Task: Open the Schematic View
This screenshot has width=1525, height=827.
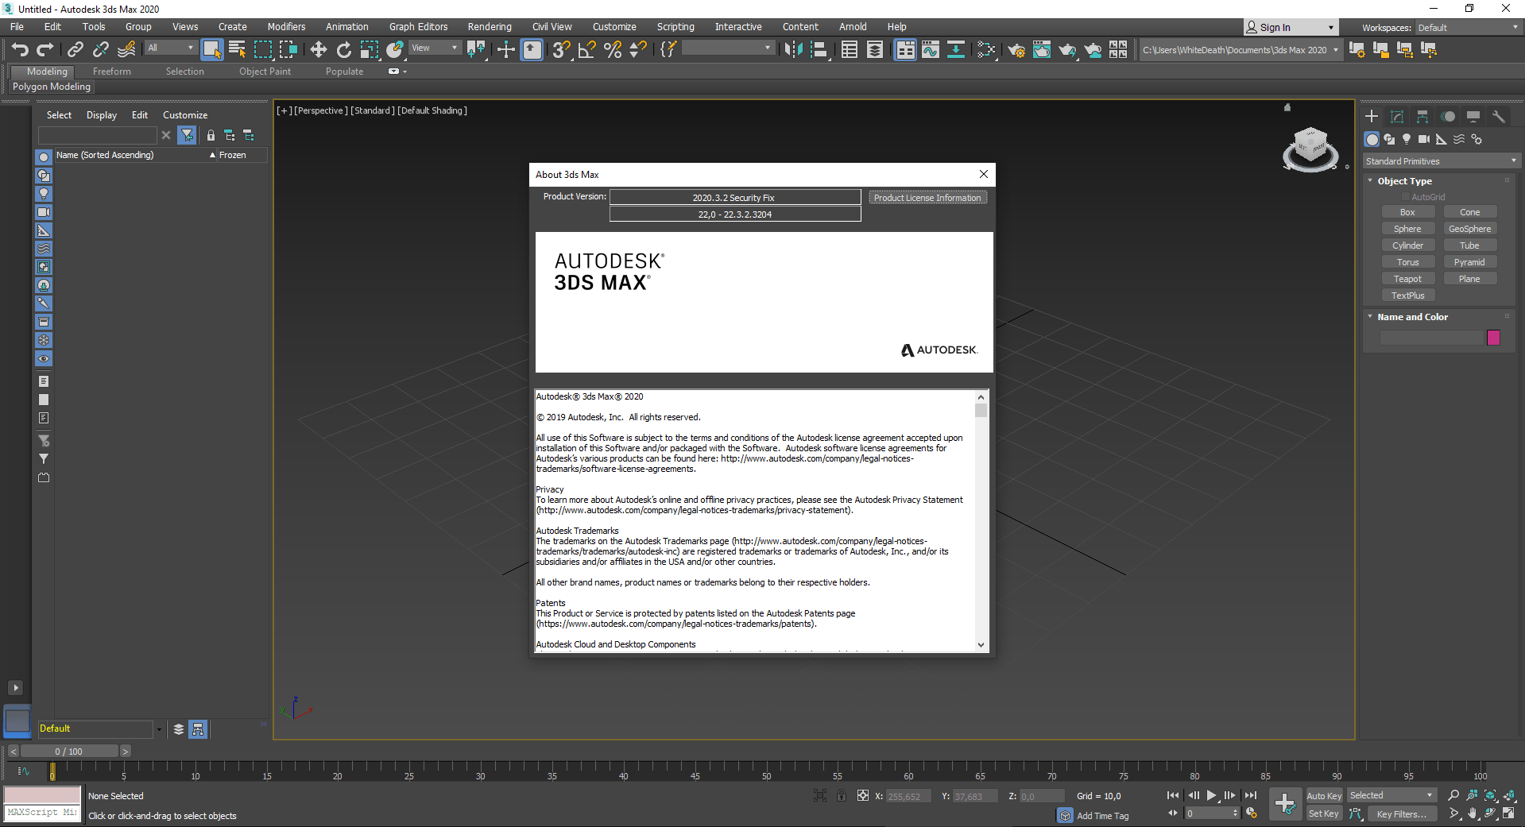Action: click(x=956, y=50)
